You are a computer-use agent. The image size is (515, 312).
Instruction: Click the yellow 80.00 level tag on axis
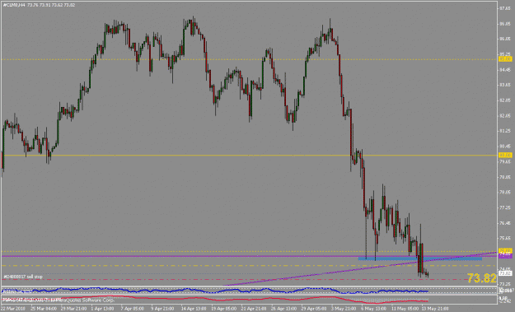(x=505, y=155)
